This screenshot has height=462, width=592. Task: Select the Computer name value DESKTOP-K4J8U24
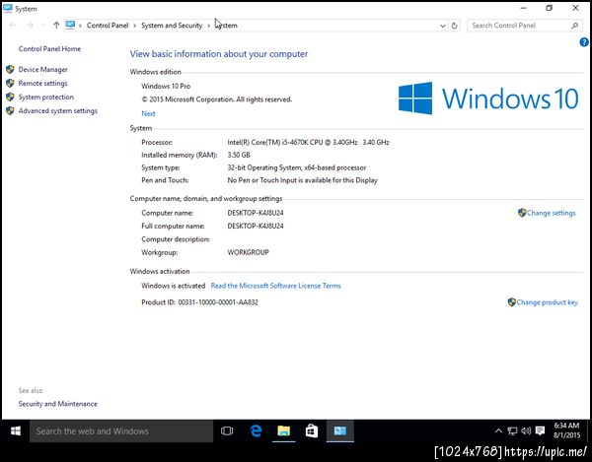256,213
